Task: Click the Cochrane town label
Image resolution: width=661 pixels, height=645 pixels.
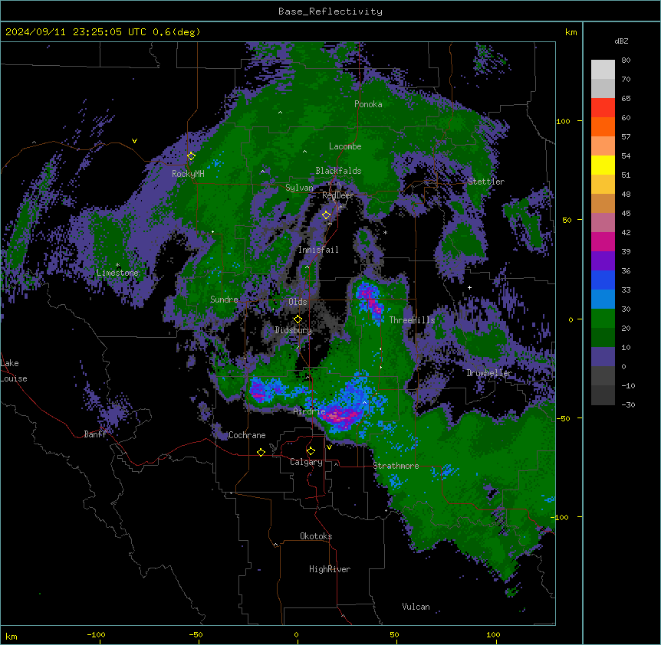Action: click(x=247, y=435)
